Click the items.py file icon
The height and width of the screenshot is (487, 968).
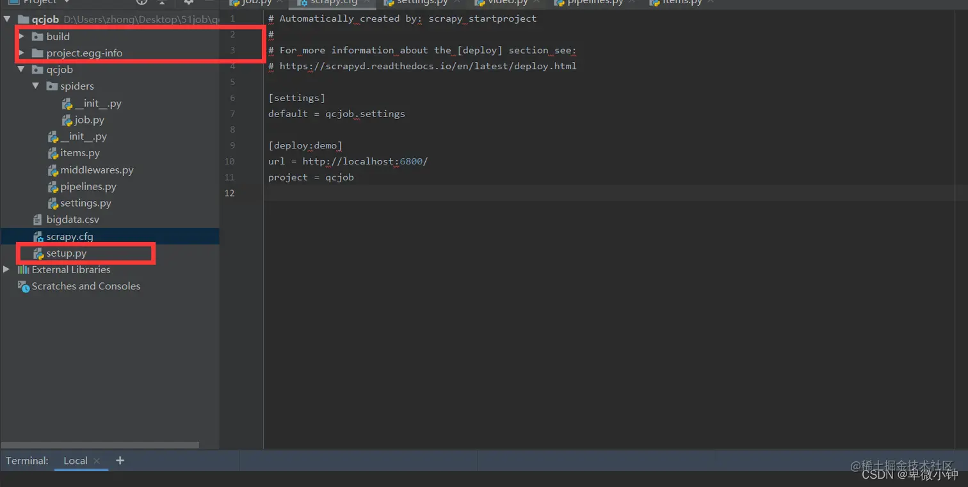pos(54,153)
